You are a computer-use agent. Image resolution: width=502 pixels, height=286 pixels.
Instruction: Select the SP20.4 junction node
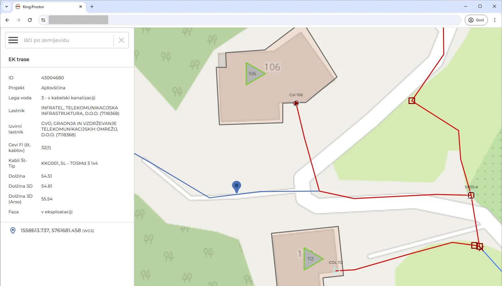tap(471, 195)
